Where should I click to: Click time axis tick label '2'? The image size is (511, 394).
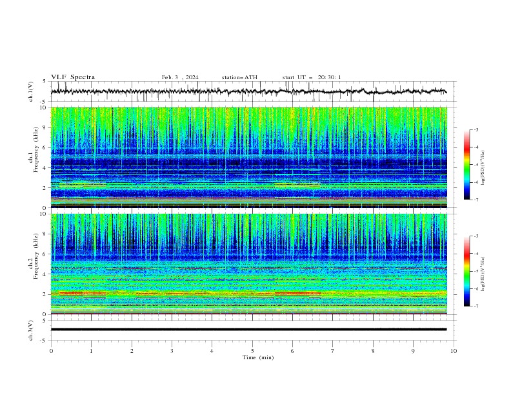(132, 351)
